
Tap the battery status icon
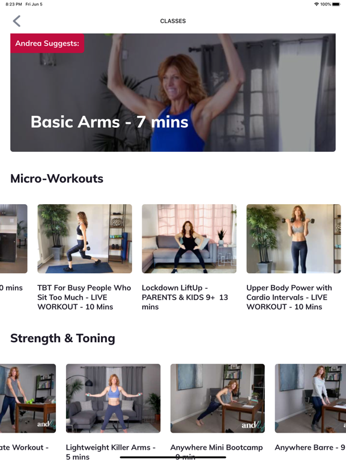click(336, 4)
